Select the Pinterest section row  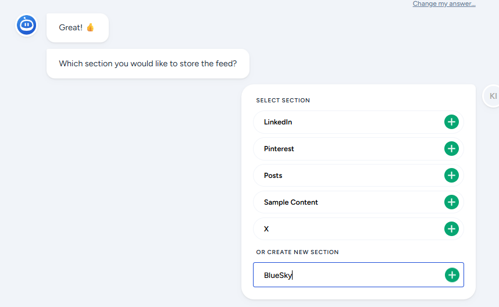[x=349, y=149]
